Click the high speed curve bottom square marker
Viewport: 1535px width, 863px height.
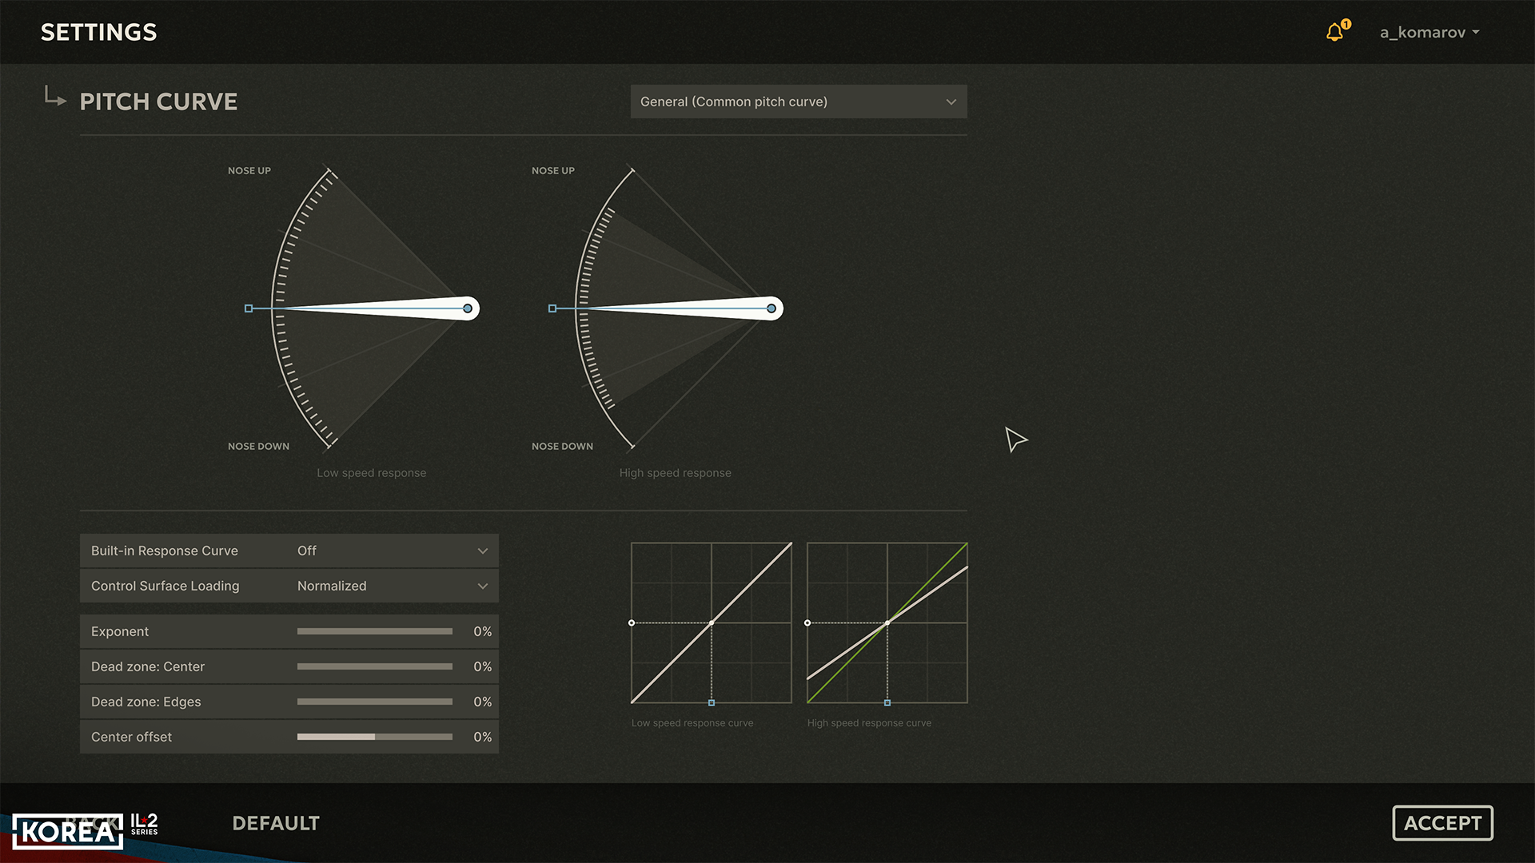(887, 703)
